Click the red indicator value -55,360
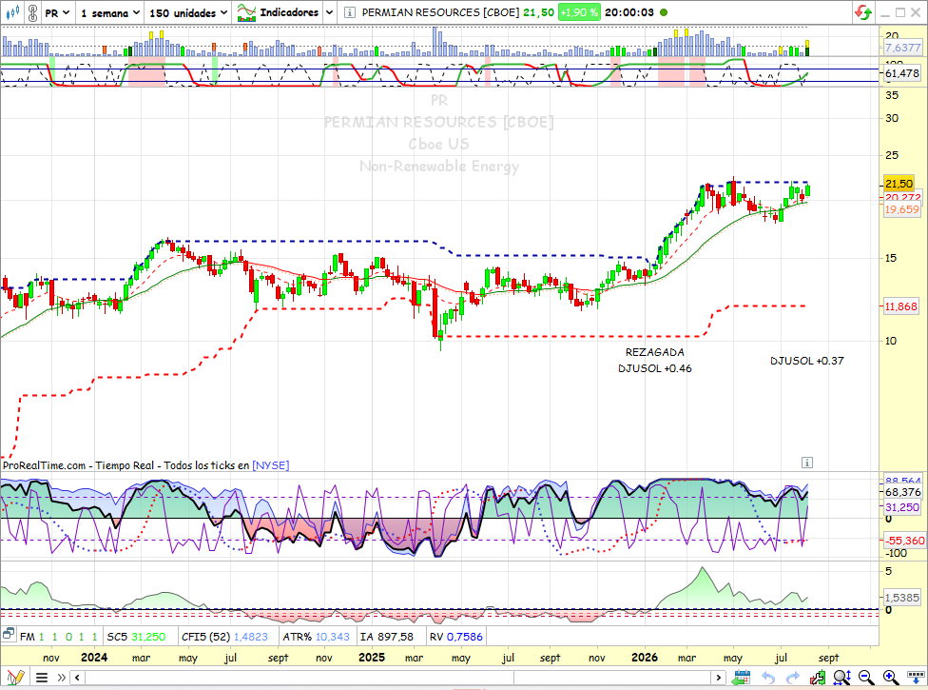Image resolution: width=928 pixels, height=690 pixels. click(903, 541)
